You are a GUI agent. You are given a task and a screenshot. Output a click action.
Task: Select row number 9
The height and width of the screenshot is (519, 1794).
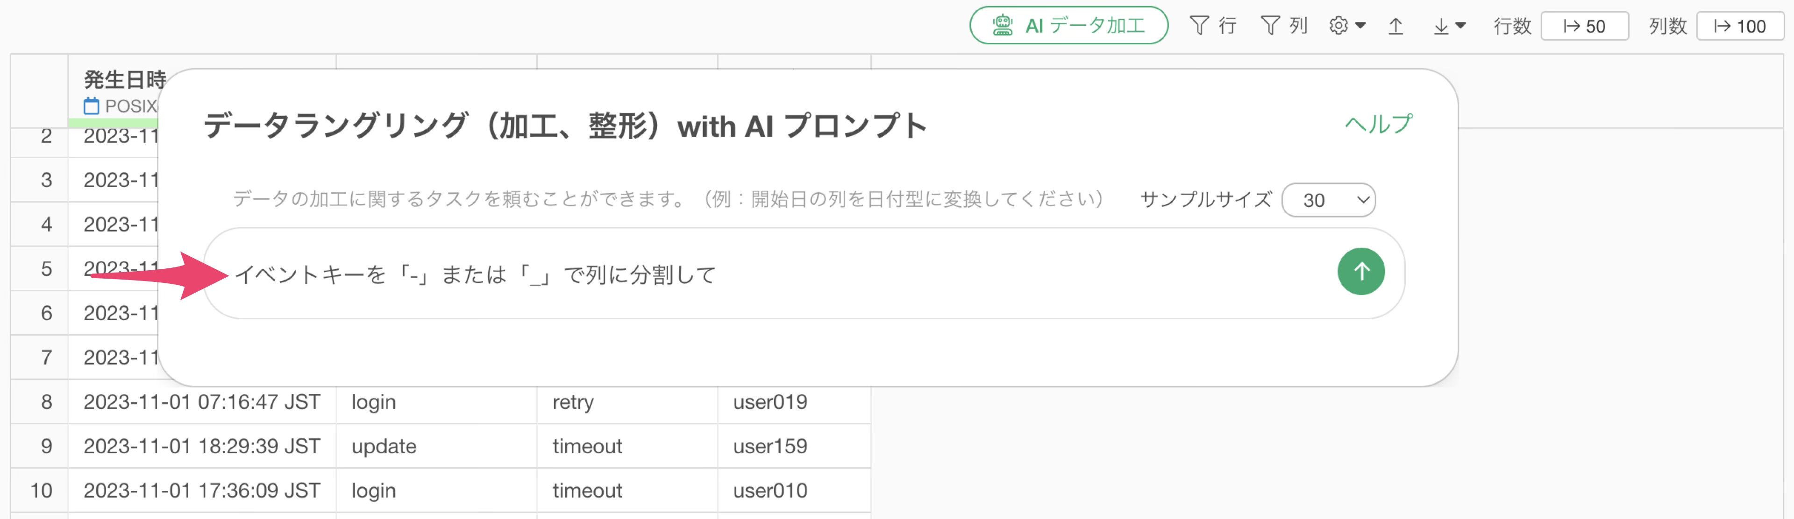click(46, 446)
